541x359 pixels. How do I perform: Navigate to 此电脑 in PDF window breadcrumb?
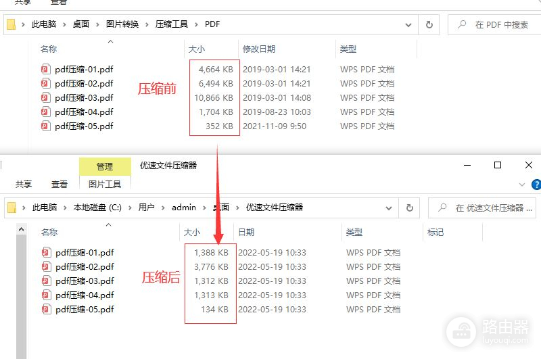coord(44,24)
